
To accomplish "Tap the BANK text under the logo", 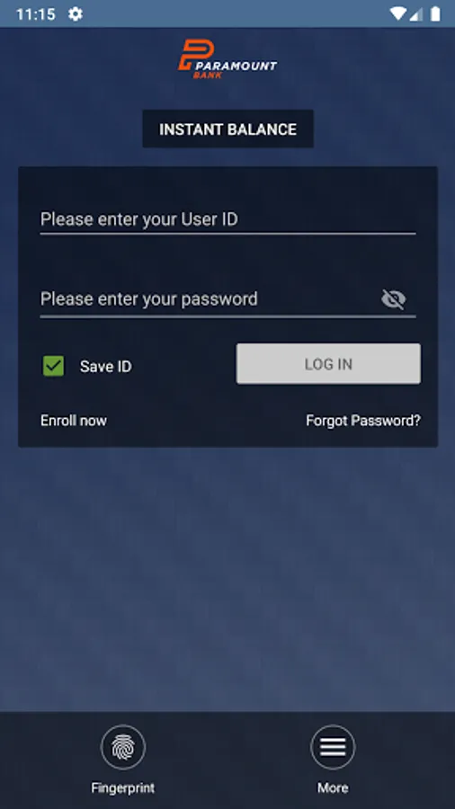I will coord(208,76).
